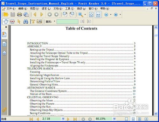Expand the navigation sidebar with the double arrow
The width and height of the screenshot is (159, 122).
(6, 27)
